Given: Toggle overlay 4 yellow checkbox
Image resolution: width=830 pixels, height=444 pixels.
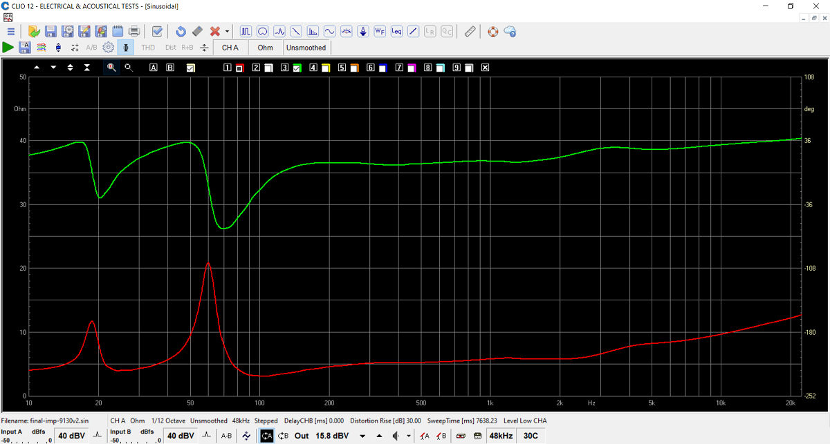Looking at the screenshot, I should click(325, 68).
